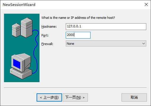Open the Firewall dropdown set to None
The width and height of the screenshot is (151, 106).
(106, 44)
